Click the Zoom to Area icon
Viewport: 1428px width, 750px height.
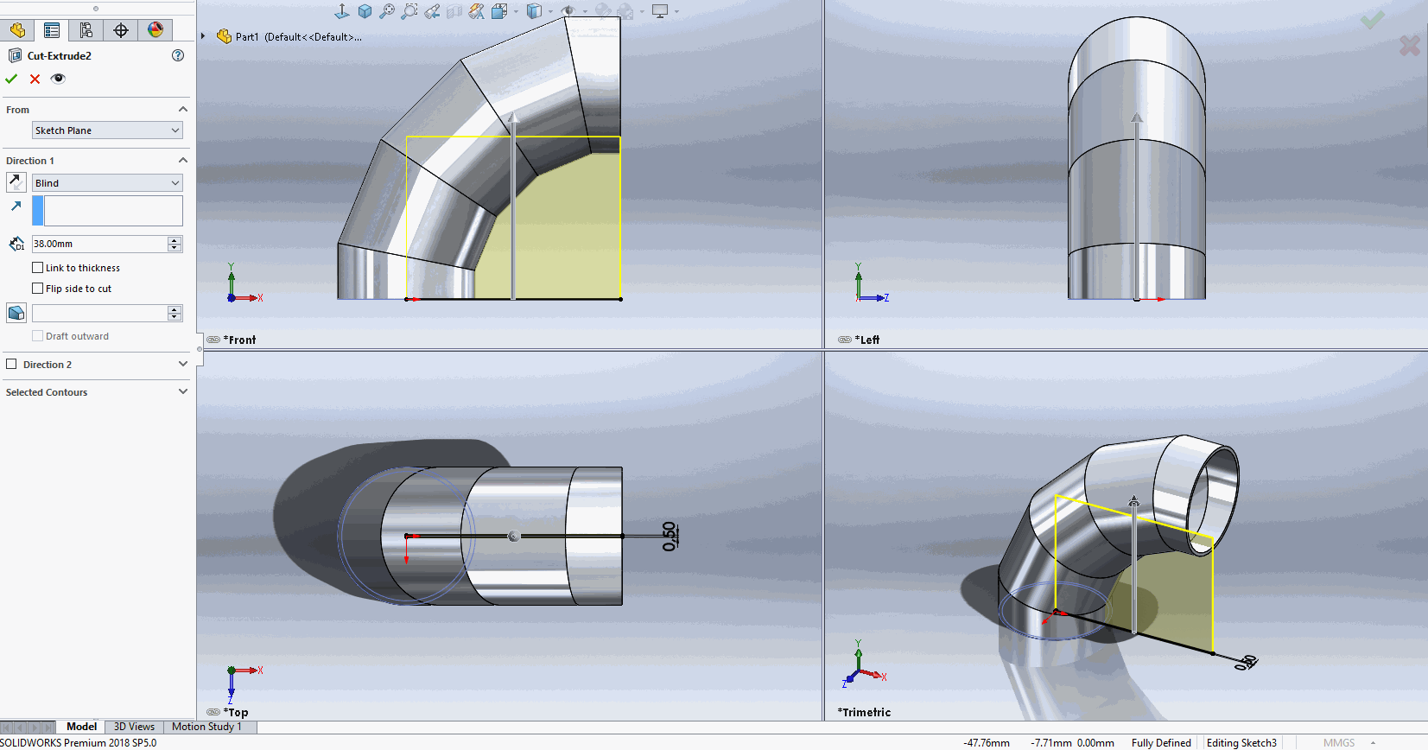pos(409,11)
